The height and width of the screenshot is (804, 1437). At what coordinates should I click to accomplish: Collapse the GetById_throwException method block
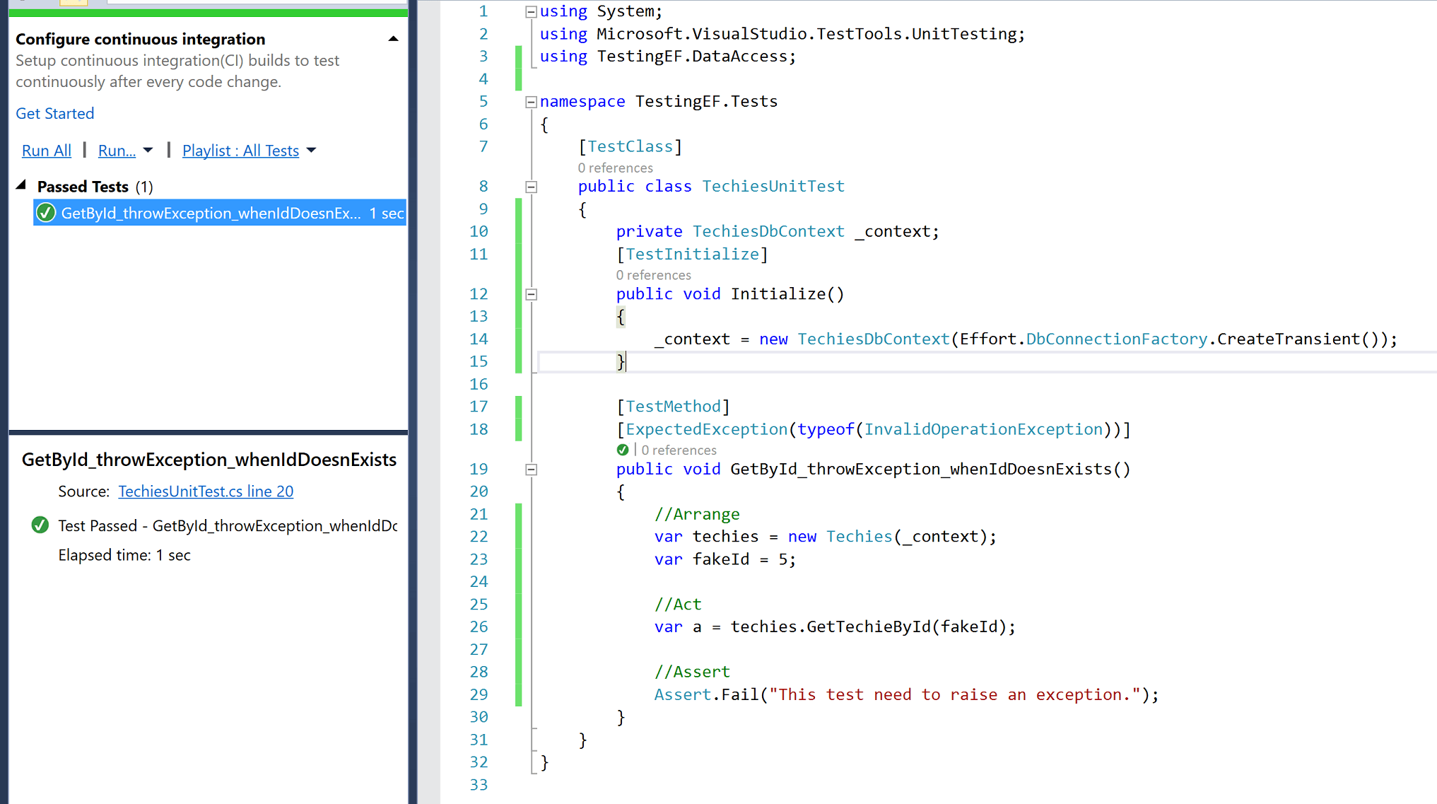tap(532, 470)
